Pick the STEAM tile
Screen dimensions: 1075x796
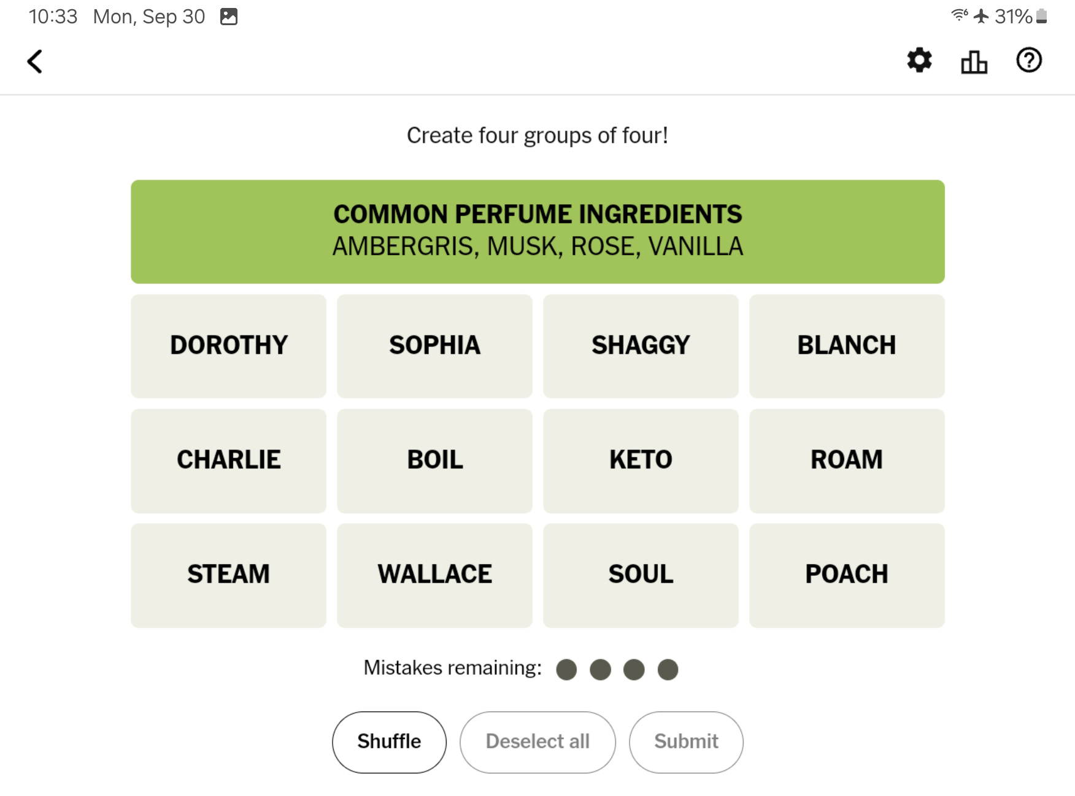[x=228, y=575]
